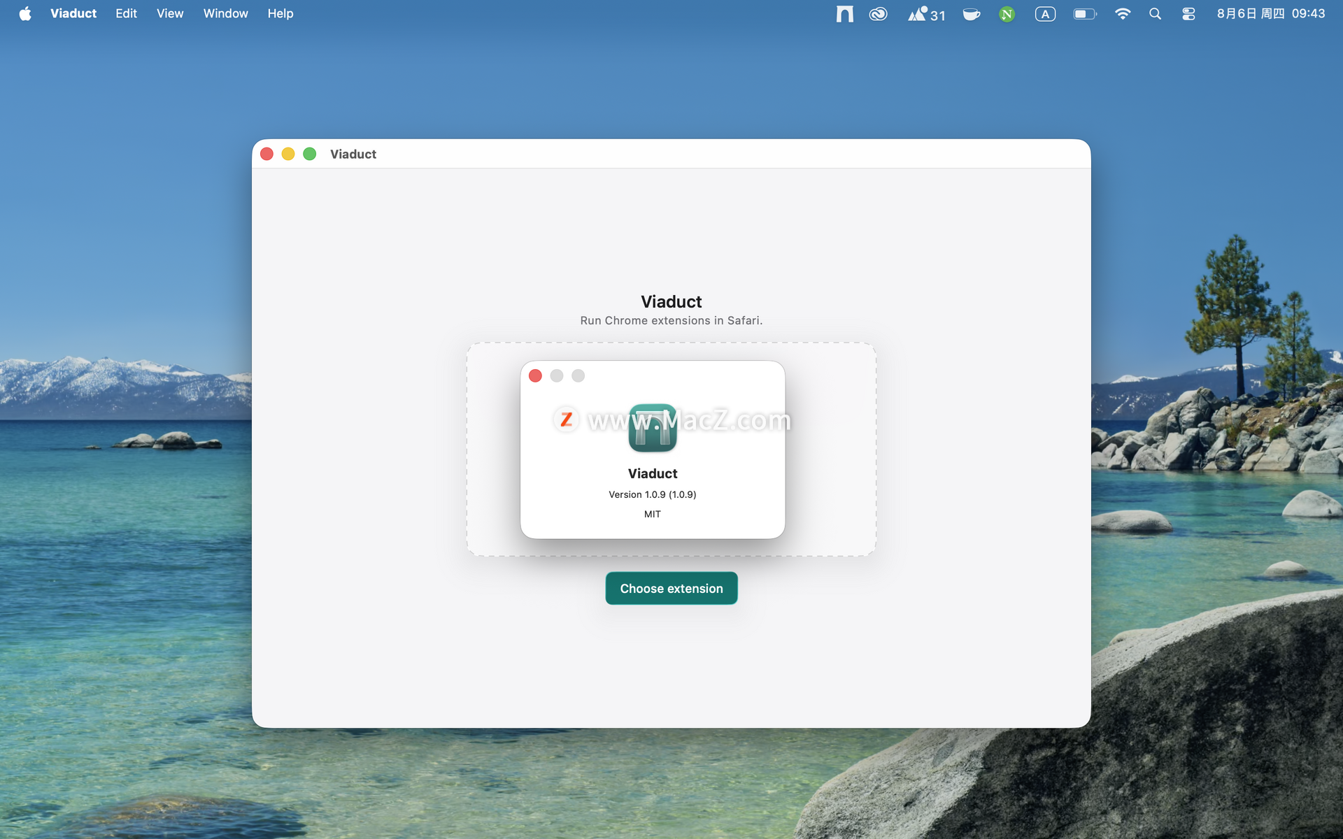The height and width of the screenshot is (839, 1343).
Task: Click 'Run Chrome extensions in Safari.' subtitle
Action: pyautogui.click(x=671, y=320)
